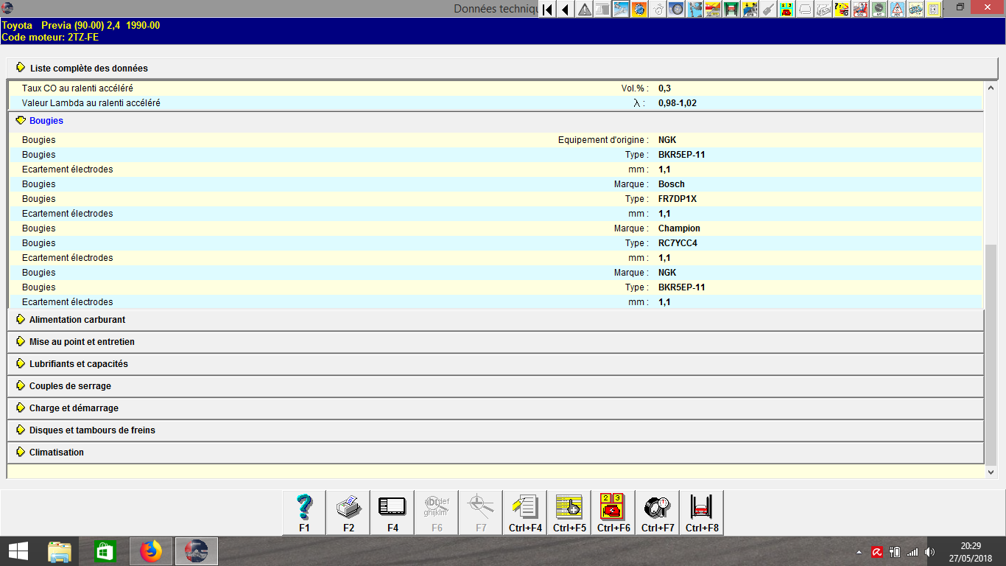Image resolution: width=1006 pixels, height=566 pixels.
Task: Print using the F2 printer button
Action: pyautogui.click(x=348, y=512)
